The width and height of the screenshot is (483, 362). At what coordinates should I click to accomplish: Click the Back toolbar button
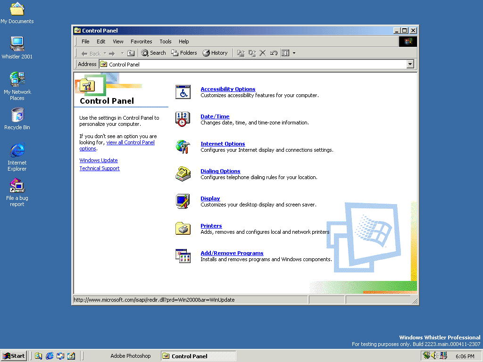[91, 54]
